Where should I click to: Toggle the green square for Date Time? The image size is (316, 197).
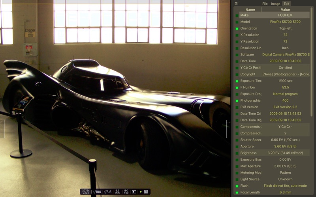pos(237,61)
